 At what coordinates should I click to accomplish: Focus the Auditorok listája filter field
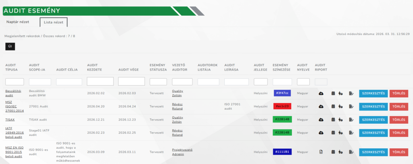[x=209, y=82]
